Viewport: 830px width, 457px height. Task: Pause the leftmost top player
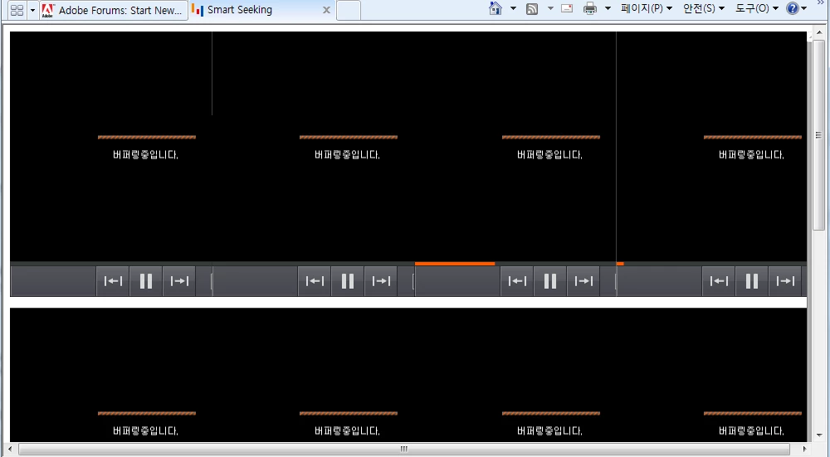[146, 281]
